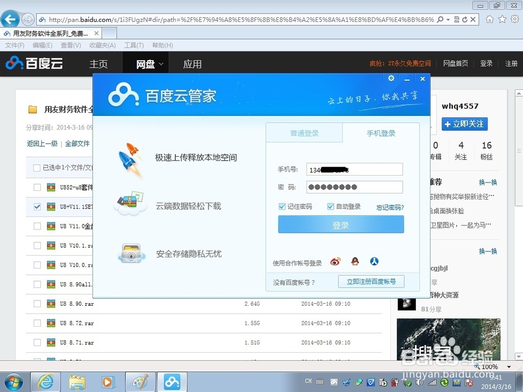The image size is (523, 392).
Task: Check the U8 8.72.rar checkbox
Action: pos(37,323)
